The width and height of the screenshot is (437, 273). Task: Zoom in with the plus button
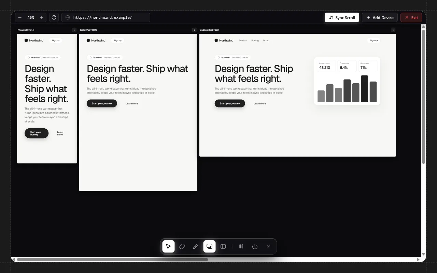tap(42, 17)
